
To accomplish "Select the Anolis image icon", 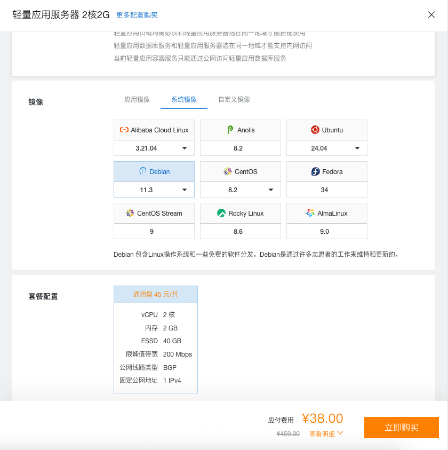I will (230, 130).
